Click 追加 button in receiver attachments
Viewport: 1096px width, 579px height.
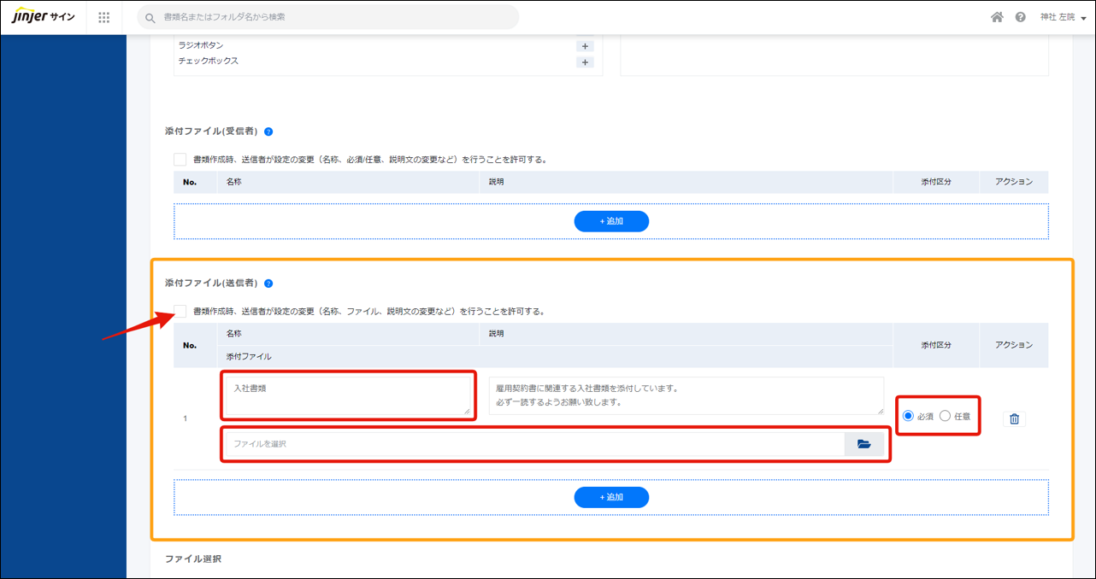[611, 221]
